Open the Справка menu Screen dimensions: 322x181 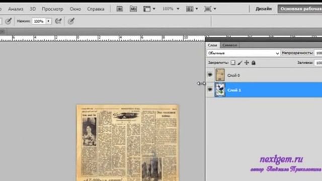tap(96, 9)
